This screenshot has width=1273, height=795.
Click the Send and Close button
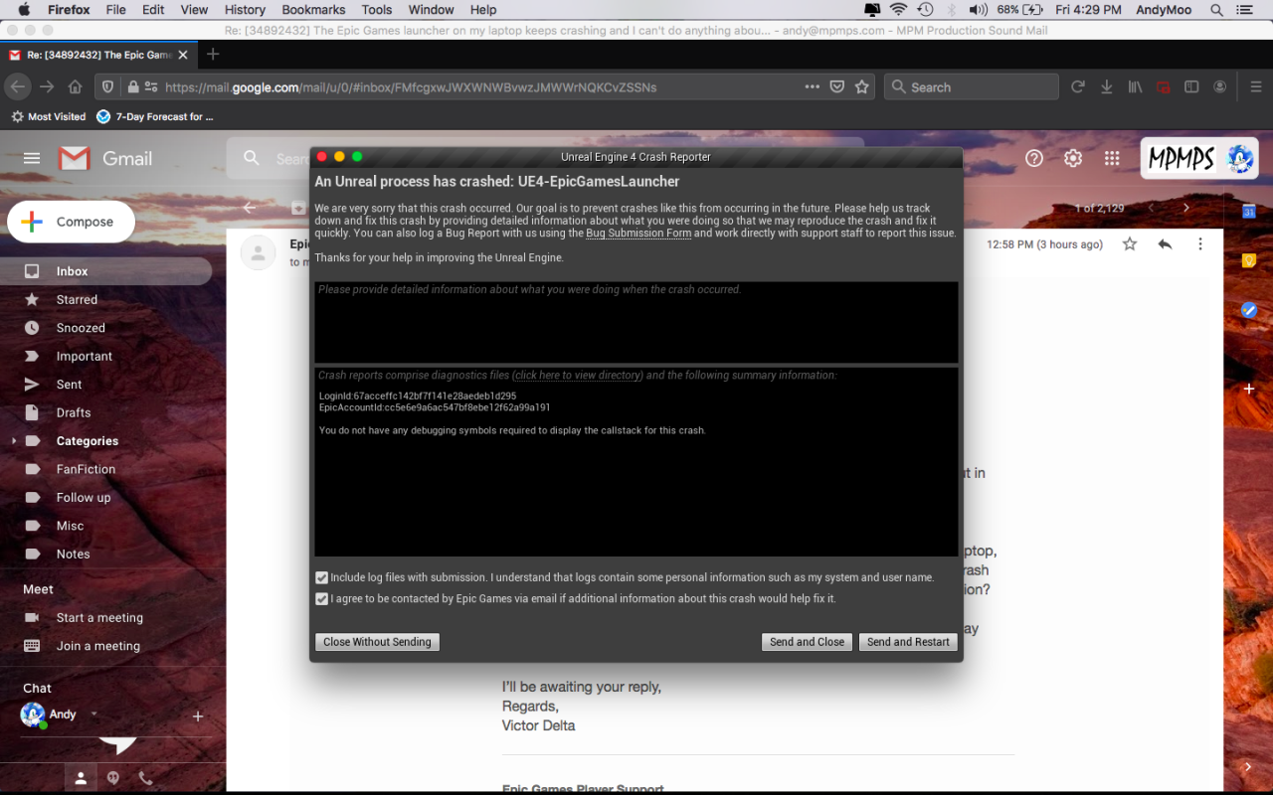coord(807,642)
